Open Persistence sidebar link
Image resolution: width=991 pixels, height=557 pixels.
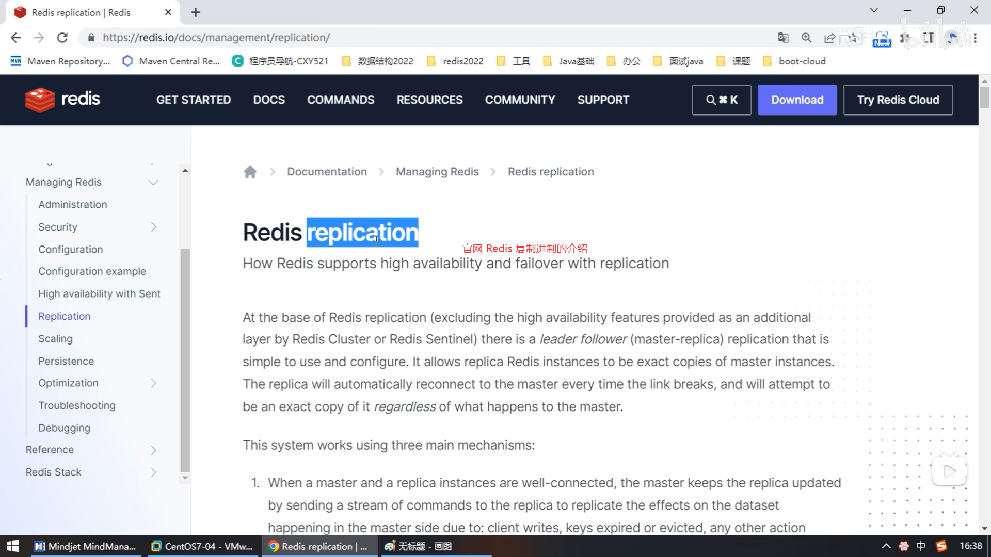coord(66,361)
